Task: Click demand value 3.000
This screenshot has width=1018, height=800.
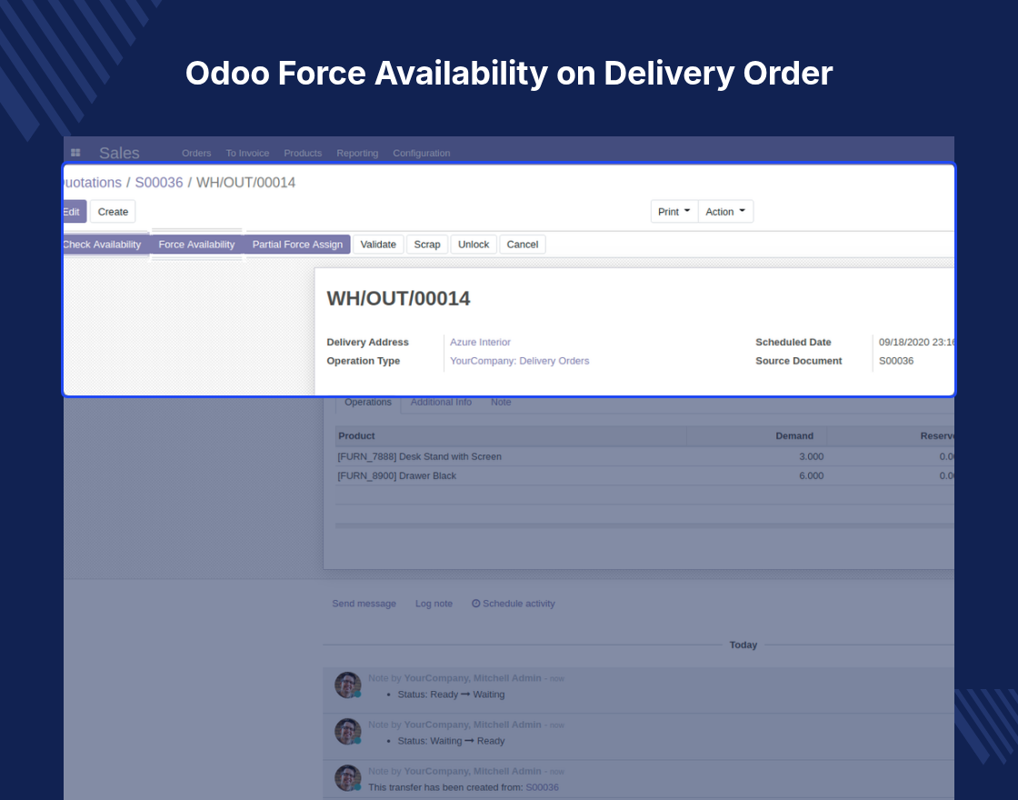Action: point(811,456)
